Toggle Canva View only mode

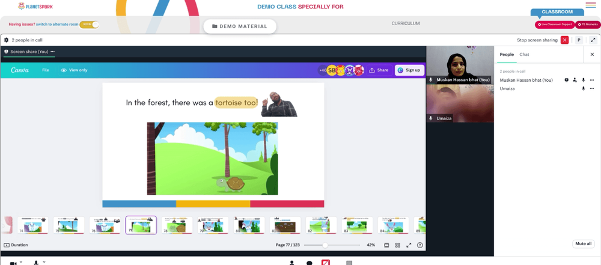coord(75,70)
